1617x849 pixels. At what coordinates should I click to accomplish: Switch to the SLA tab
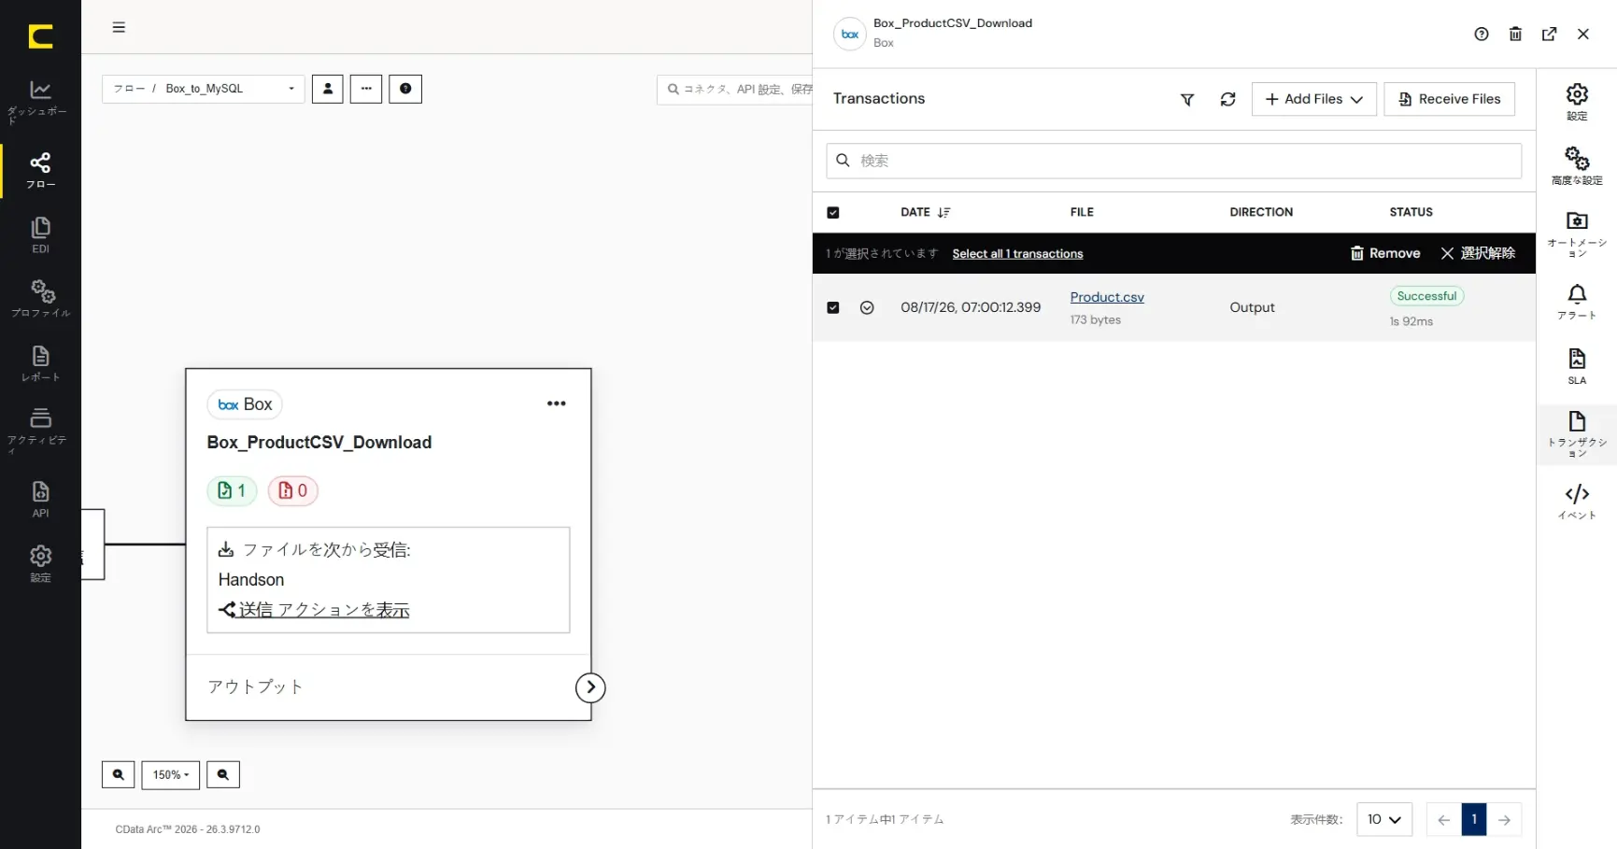tap(1577, 366)
